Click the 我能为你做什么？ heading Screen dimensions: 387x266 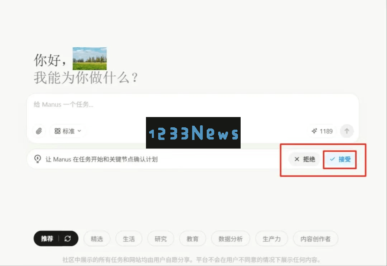pyautogui.click(x=86, y=78)
